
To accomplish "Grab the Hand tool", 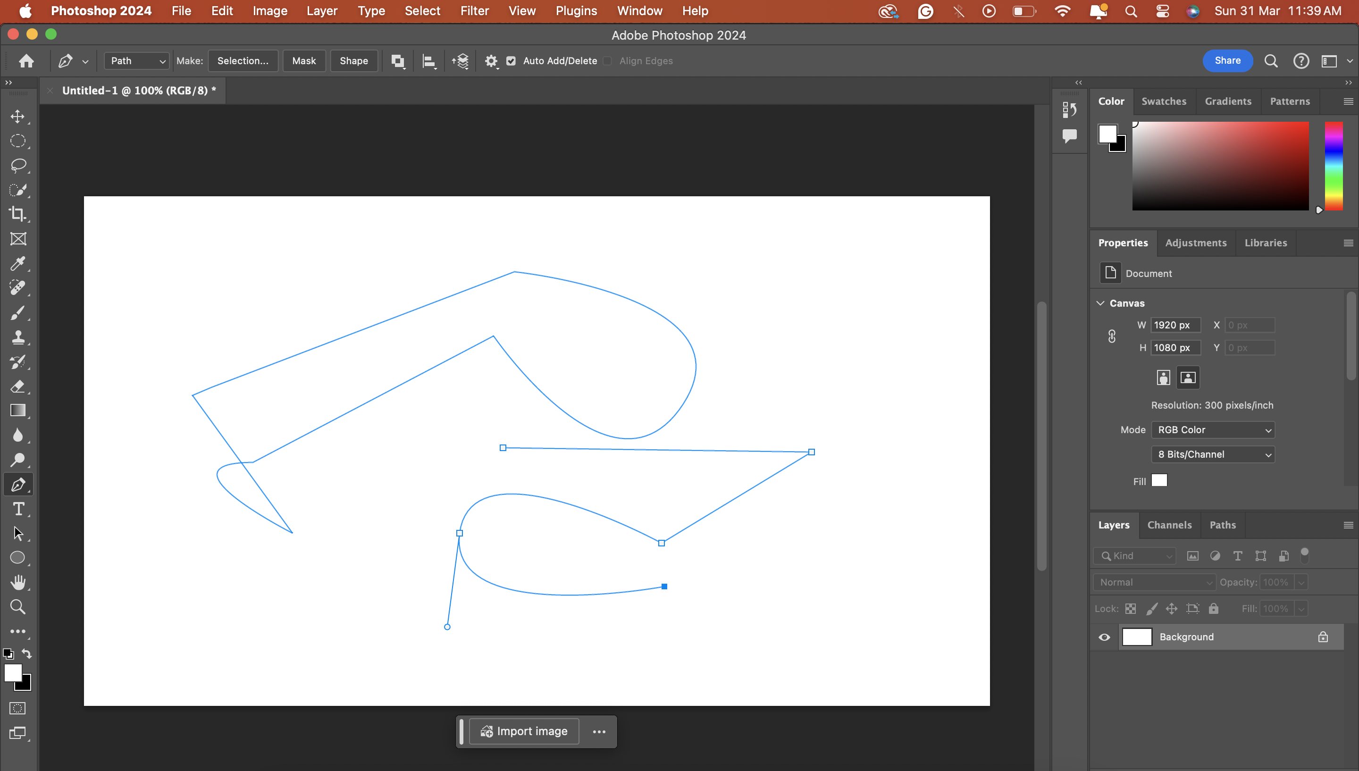I will (18, 582).
